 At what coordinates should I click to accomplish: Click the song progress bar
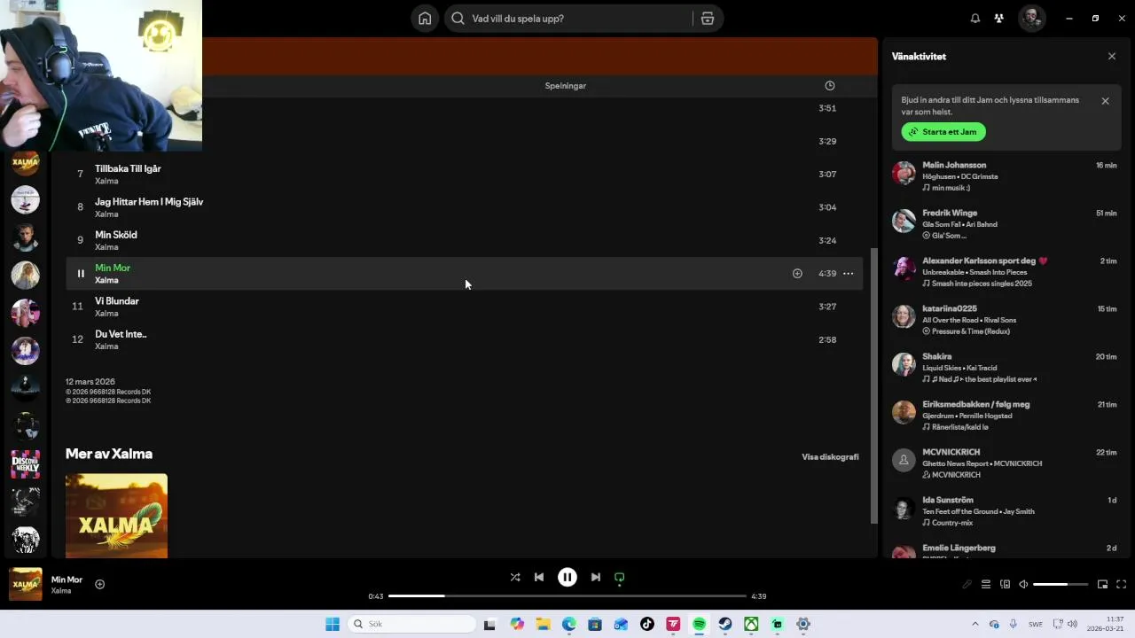point(567,596)
